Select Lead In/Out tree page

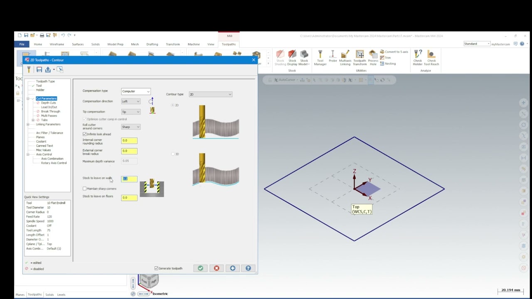[49, 107]
